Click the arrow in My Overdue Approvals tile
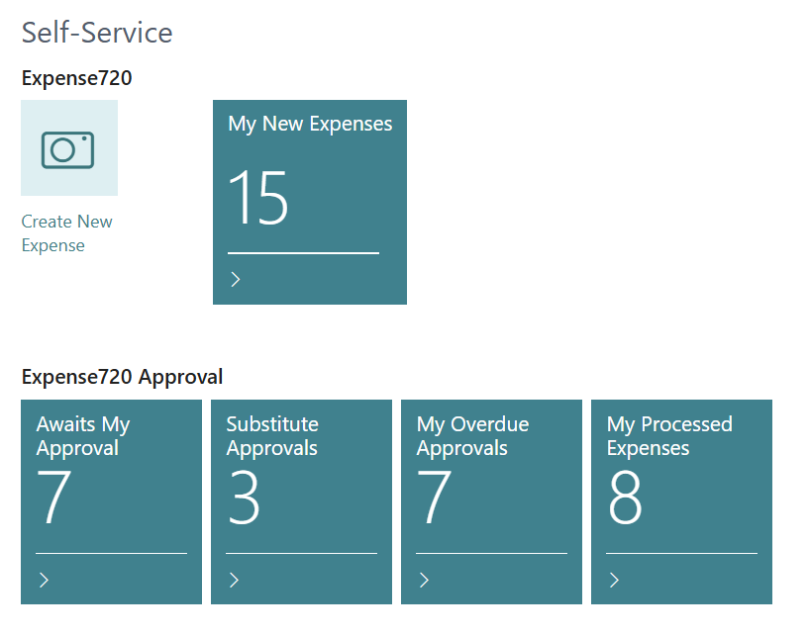This screenshot has width=809, height=636. click(x=424, y=580)
